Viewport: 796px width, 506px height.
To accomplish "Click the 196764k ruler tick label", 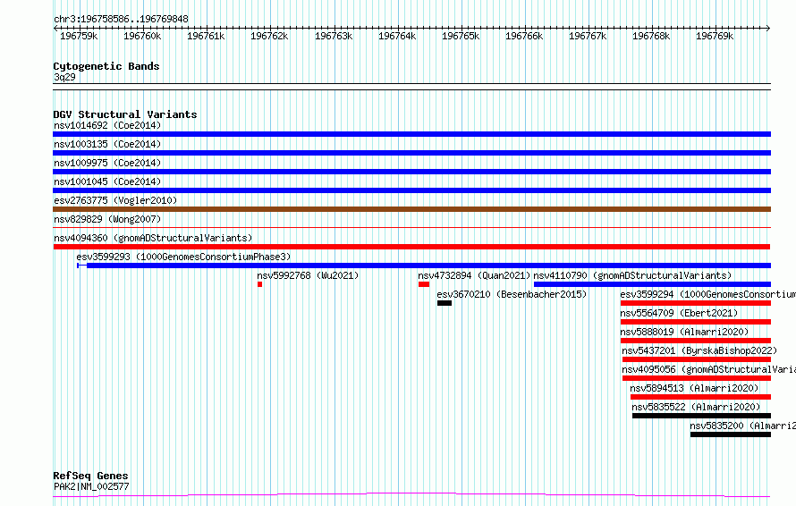I will 397,37.
